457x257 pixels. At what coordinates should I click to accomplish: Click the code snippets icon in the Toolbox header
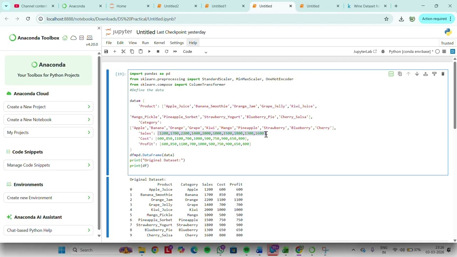81,38
